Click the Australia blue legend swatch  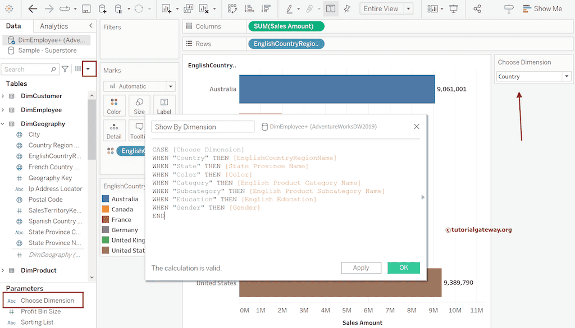(x=106, y=199)
